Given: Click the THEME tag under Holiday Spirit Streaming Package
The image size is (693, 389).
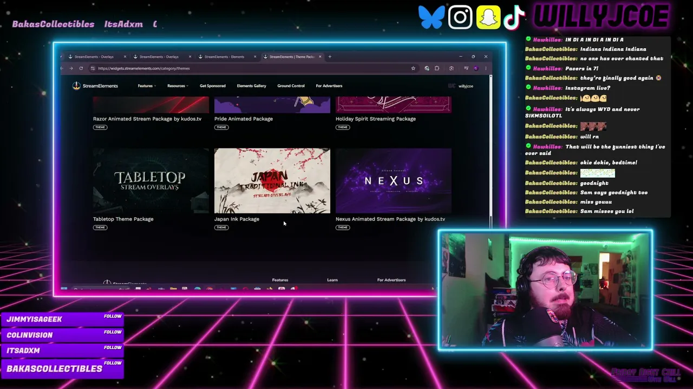Looking at the screenshot, I should [x=342, y=127].
